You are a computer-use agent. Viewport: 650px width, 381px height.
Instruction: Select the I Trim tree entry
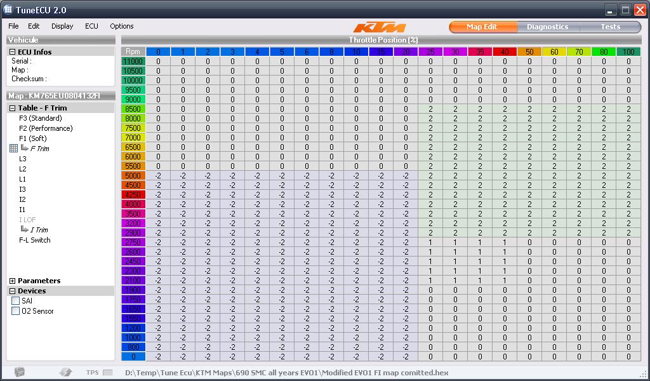(39, 230)
